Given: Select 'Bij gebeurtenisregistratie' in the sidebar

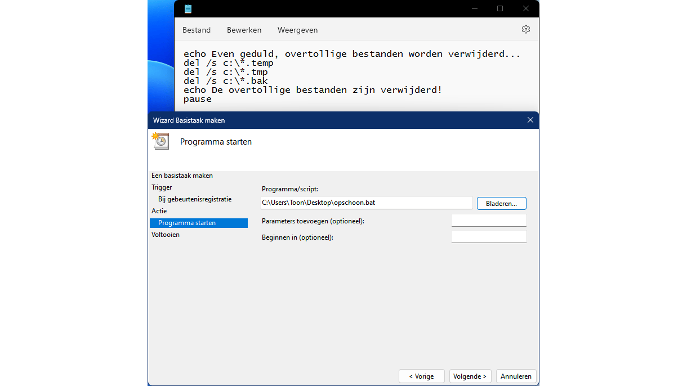Looking at the screenshot, I should coord(194,199).
